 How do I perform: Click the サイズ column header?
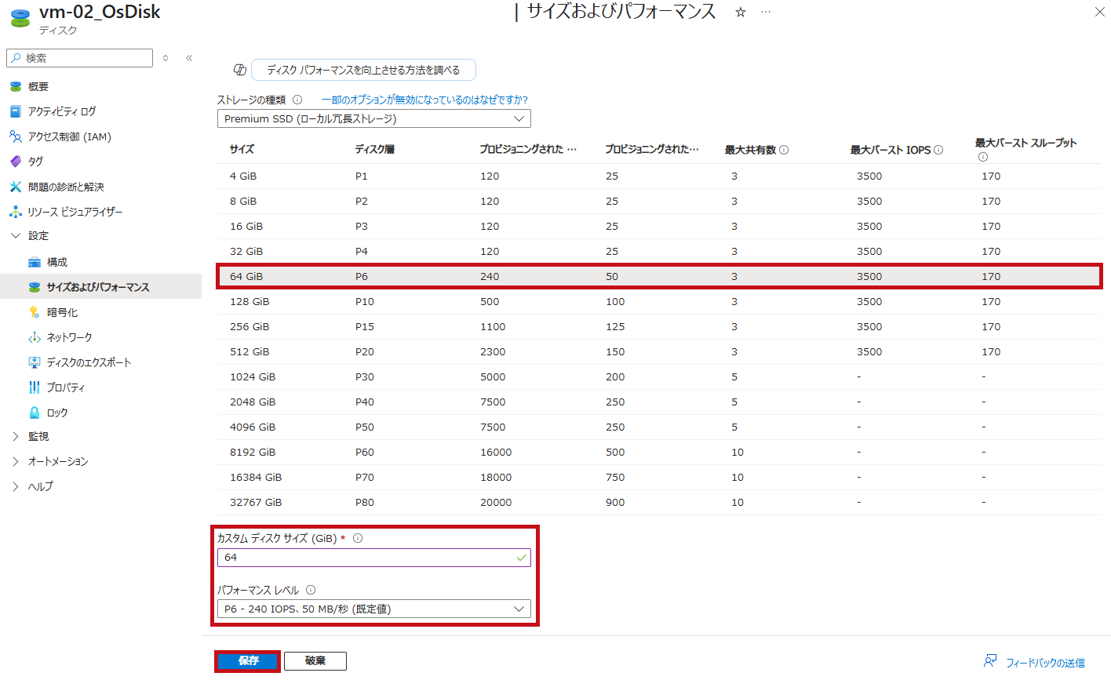(242, 149)
